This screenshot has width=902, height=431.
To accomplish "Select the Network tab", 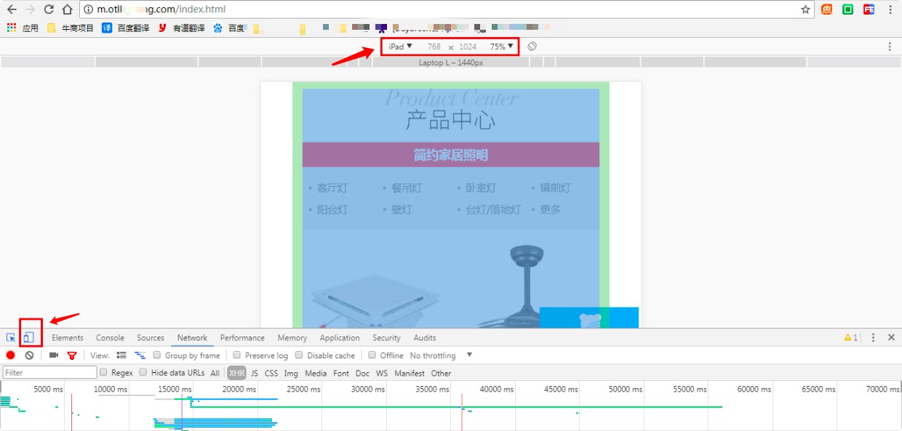I will (192, 338).
